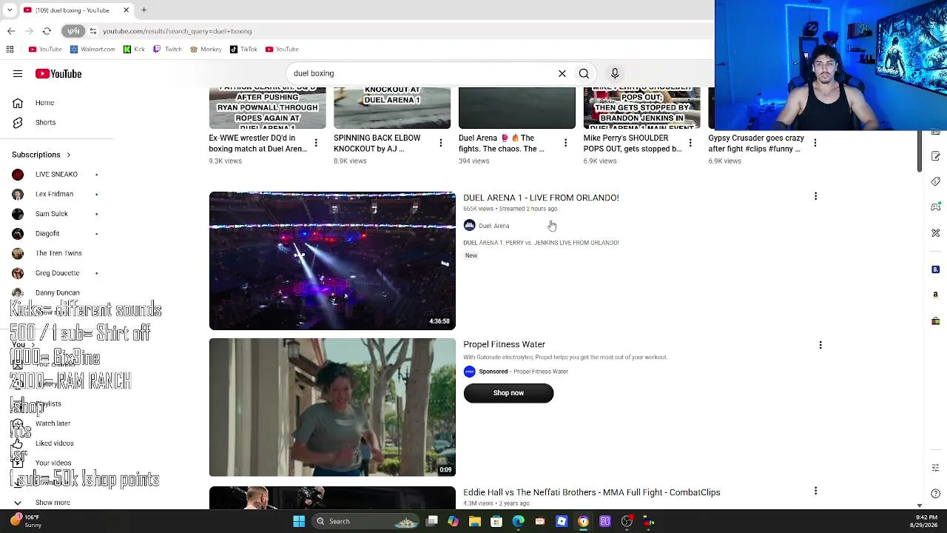Viewport: 947px width, 533px height.
Task: Open Task View on the taskbar
Action: click(x=432, y=521)
